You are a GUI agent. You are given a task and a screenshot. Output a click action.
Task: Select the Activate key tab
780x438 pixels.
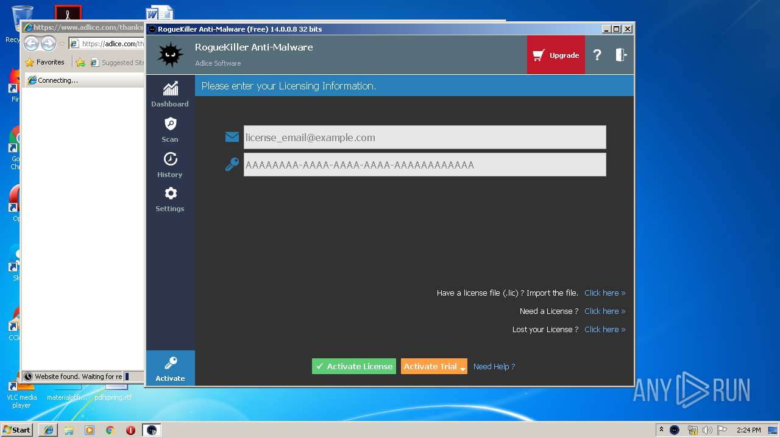170,368
